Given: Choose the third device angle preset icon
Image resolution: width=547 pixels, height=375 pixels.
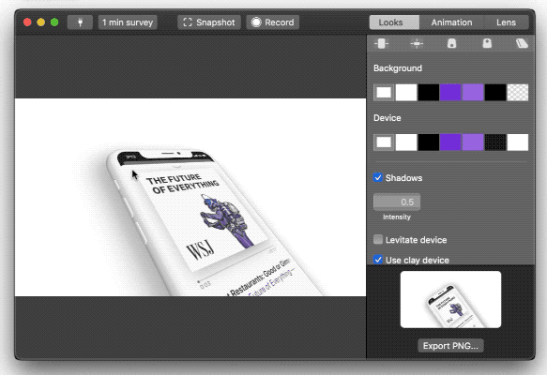Looking at the screenshot, I should point(451,43).
